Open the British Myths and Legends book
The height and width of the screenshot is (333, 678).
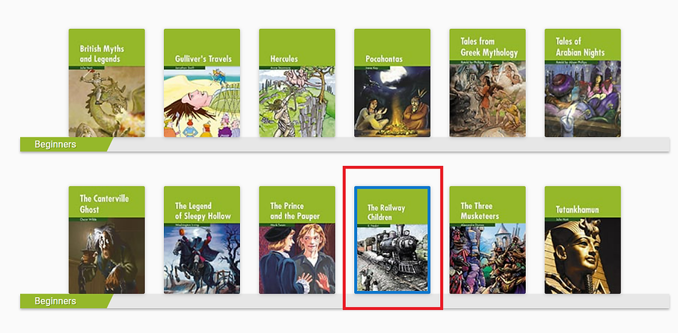point(107,83)
